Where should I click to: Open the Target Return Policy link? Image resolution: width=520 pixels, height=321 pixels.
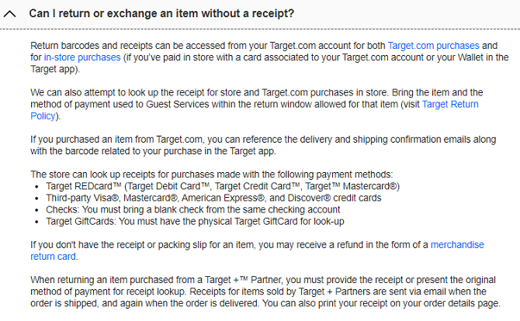click(x=450, y=104)
